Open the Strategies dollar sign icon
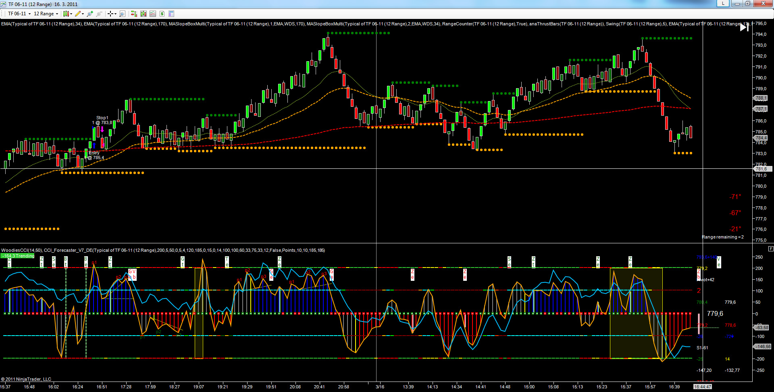This screenshot has width=774, height=392. [x=162, y=14]
